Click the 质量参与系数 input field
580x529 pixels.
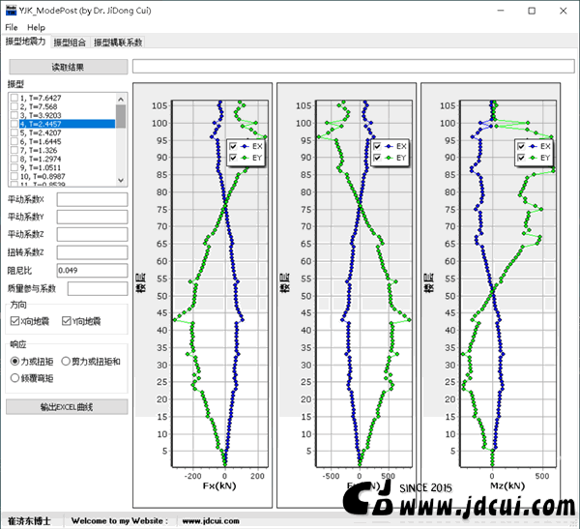[98, 288]
